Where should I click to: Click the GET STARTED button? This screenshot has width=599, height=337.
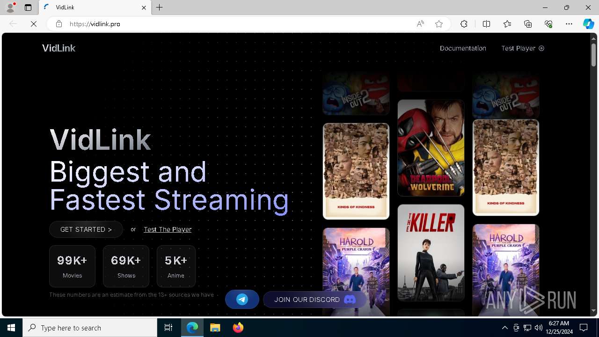pyautogui.click(x=86, y=229)
